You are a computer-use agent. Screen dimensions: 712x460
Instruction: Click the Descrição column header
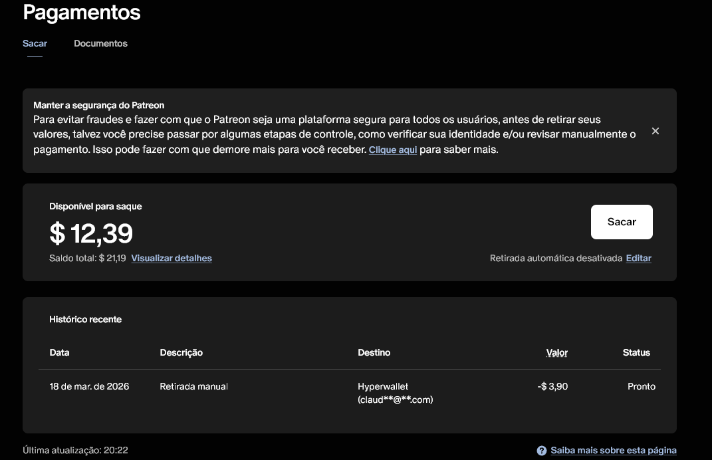click(181, 353)
